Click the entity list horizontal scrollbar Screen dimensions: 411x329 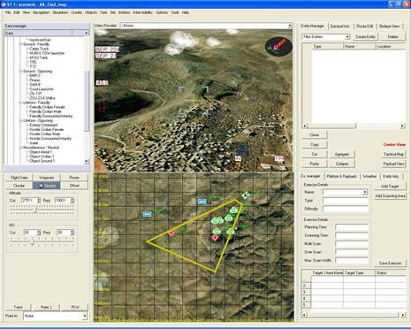[354, 126]
